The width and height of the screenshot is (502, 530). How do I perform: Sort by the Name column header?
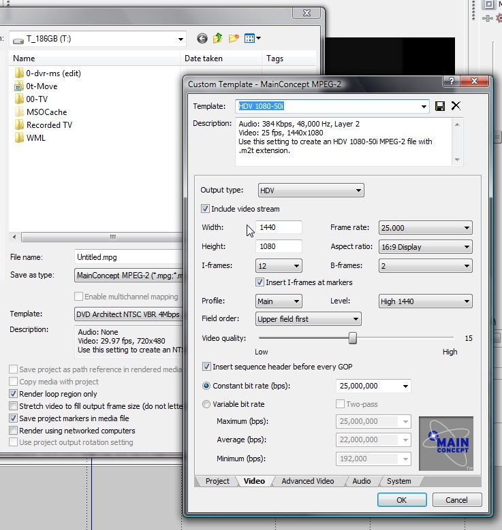(x=95, y=58)
